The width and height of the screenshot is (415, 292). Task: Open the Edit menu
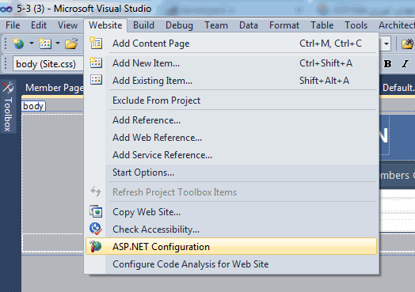click(39, 25)
